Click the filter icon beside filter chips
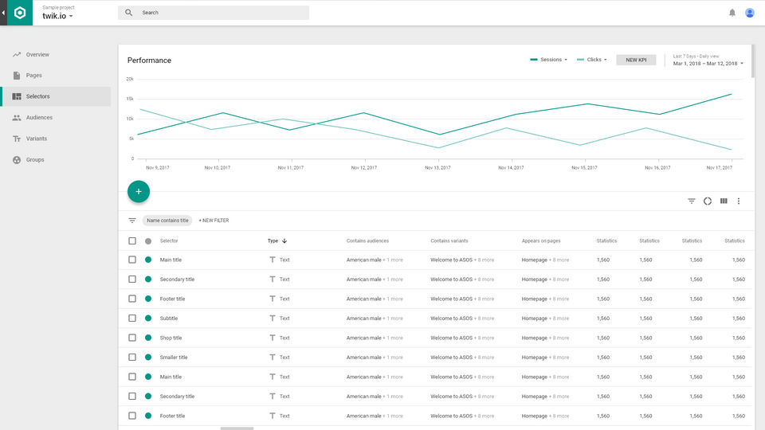765x430 pixels. (132, 221)
